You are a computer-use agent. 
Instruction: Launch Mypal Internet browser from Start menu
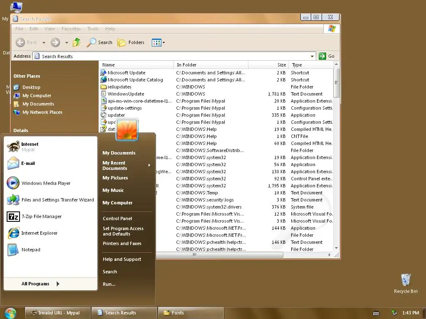pyautogui.click(x=50, y=147)
